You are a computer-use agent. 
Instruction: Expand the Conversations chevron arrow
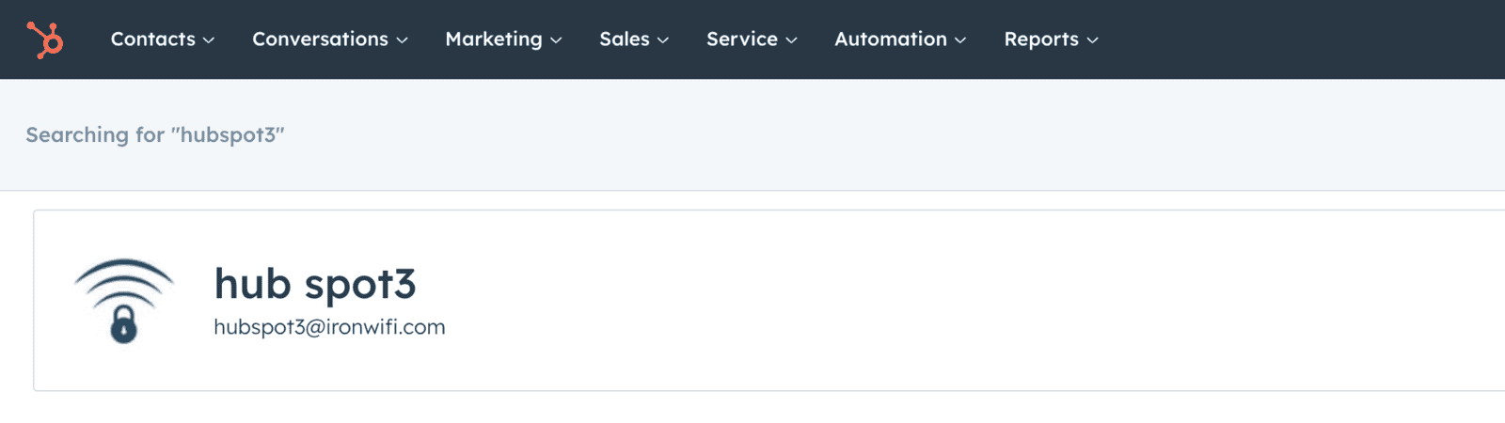[402, 40]
